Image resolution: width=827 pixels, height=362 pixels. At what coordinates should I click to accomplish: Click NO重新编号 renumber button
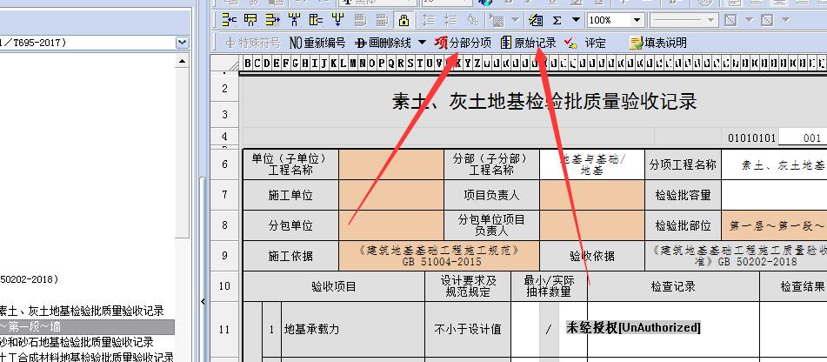click(x=317, y=43)
